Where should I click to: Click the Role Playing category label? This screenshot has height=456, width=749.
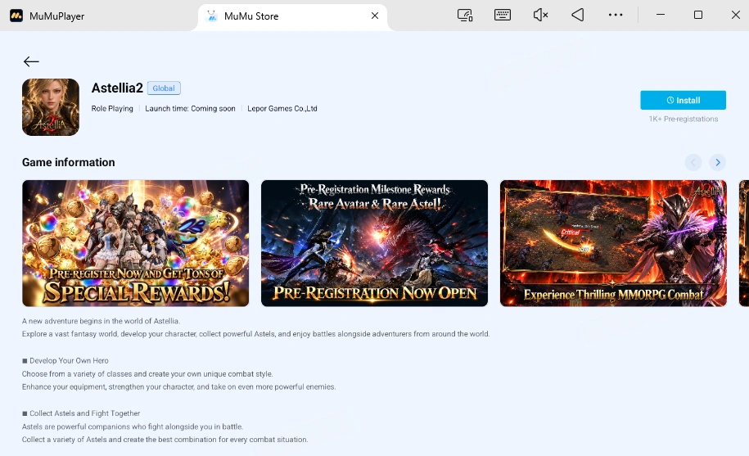point(112,108)
